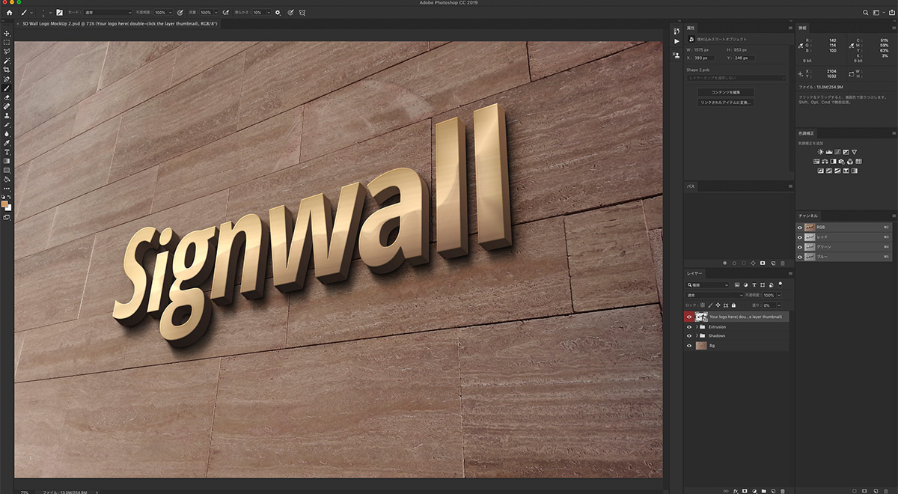Image resolution: width=898 pixels, height=494 pixels.
Task: Open the brush preset picker dropdown
Action: pyautogui.click(x=50, y=12)
